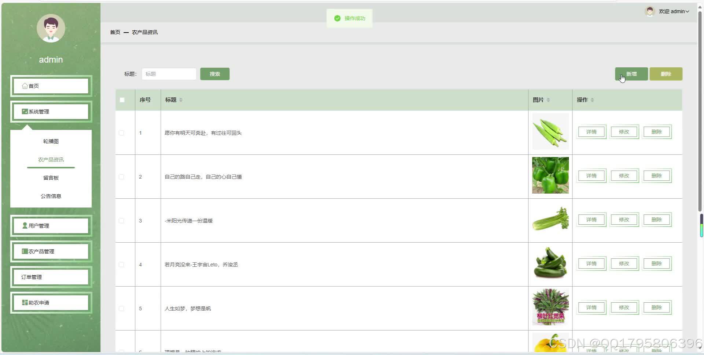Click the admin avatar in the sidebar
The height and width of the screenshot is (355, 704).
point(51,28)
